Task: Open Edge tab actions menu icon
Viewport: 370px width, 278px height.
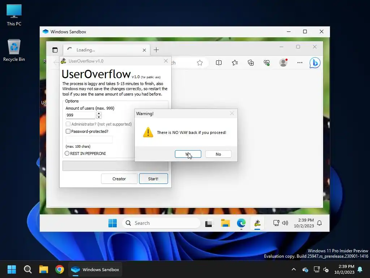Action: pos(55,50)
